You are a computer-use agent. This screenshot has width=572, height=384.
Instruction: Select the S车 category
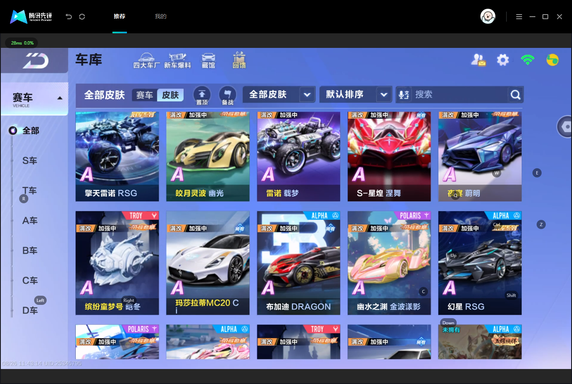[30, 161]
